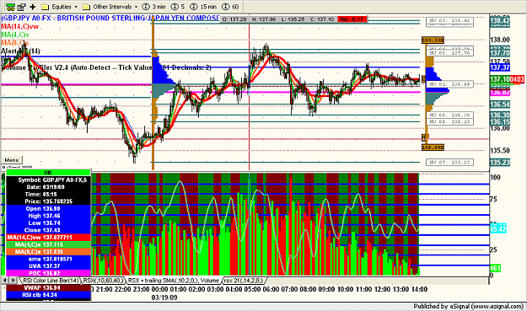
Task: Click the green OK status bar
Action: coord(48,172)
